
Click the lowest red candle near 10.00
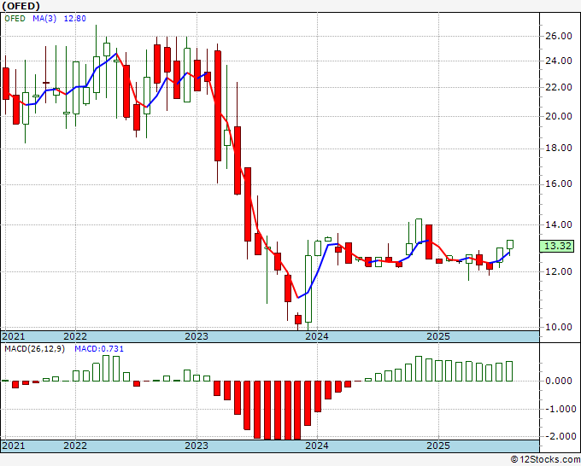(x=298, y=319)
